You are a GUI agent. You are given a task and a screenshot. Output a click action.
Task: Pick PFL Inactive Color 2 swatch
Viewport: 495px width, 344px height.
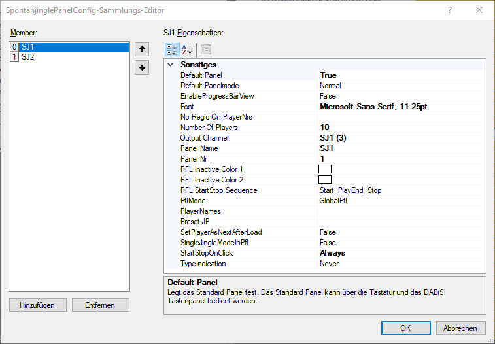point(325,180)
